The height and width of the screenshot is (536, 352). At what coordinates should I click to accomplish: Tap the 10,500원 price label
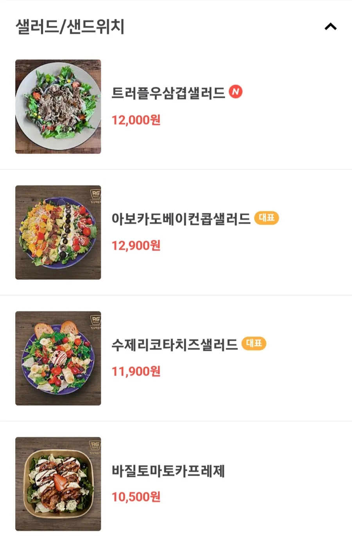coord(136,497)
